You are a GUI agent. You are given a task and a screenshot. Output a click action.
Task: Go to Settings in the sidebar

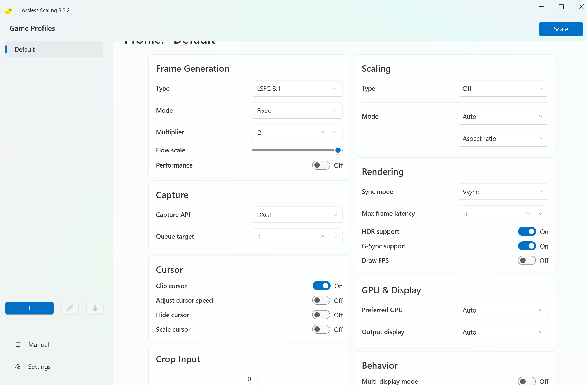click(39, 367)
